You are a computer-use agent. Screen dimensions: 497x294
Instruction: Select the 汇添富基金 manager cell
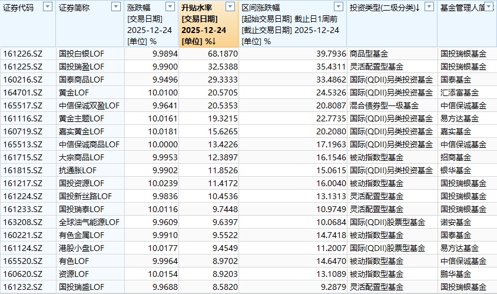click(459, 93)
